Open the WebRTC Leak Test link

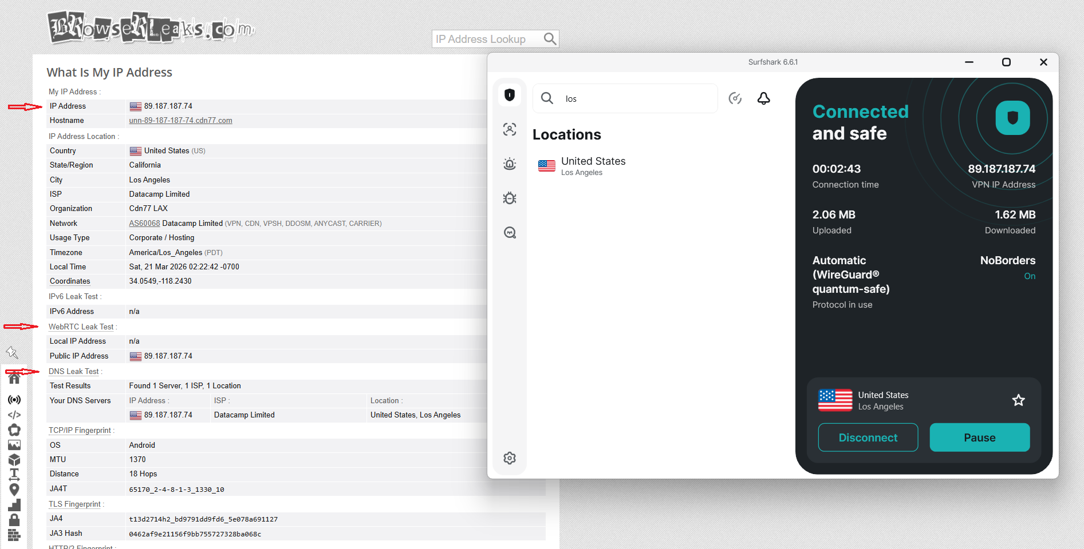(81, 327)
